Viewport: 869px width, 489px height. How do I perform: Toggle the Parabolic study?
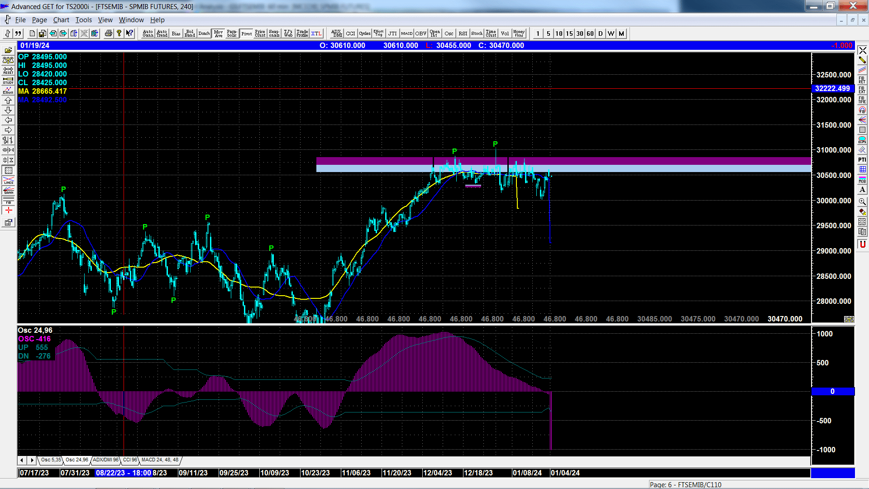(232, 34)
